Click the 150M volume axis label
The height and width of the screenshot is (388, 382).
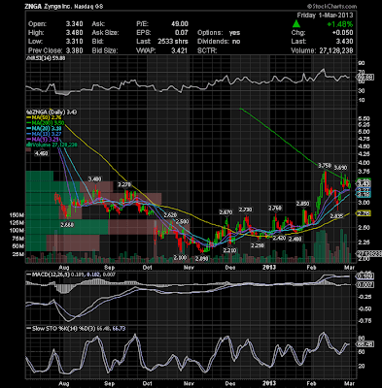(17, 215)
